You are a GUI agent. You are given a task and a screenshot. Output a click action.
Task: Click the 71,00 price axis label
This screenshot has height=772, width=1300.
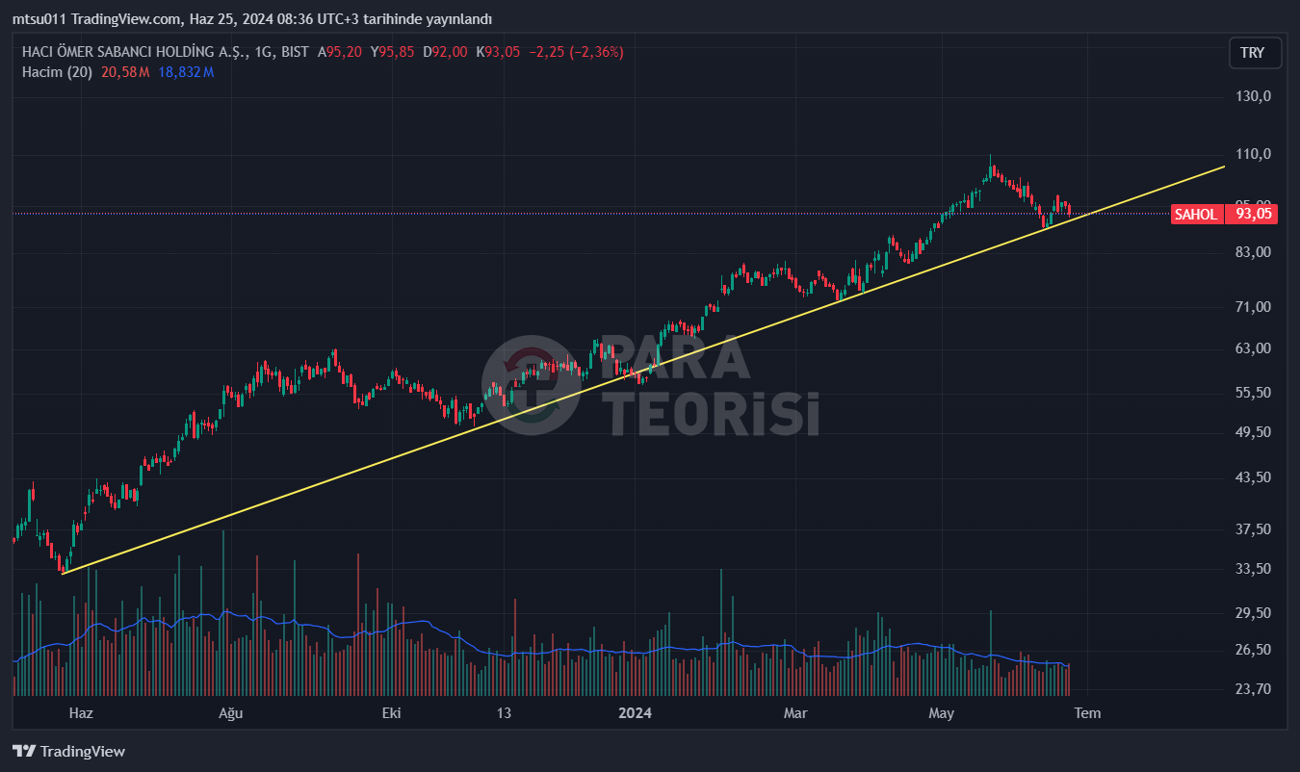(1255, 307)
